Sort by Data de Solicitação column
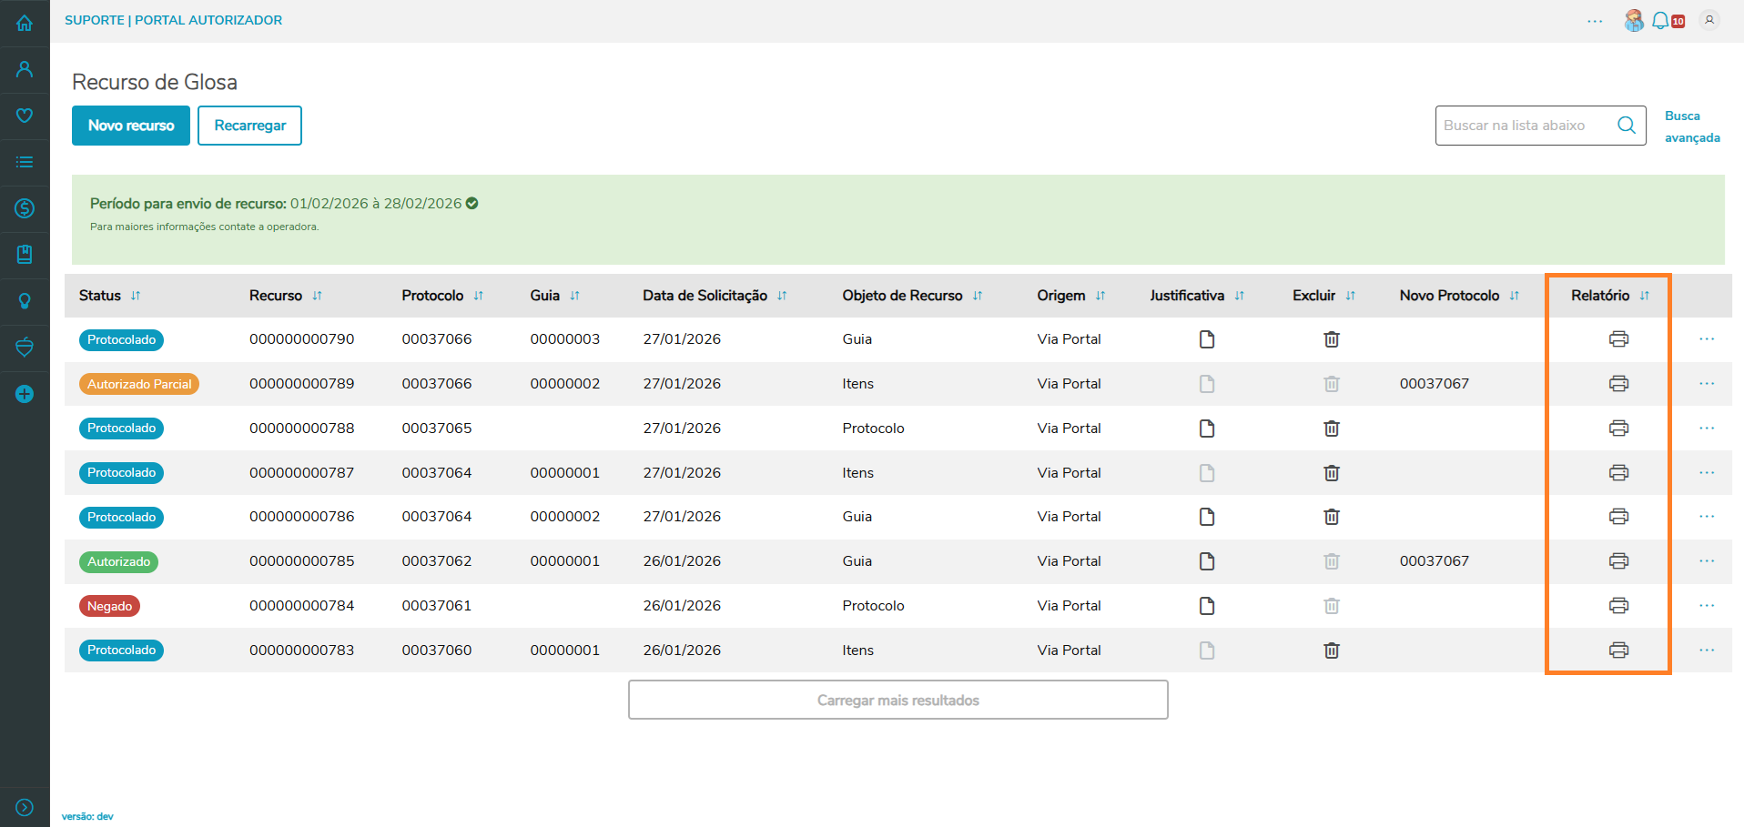 coord(782,296)
